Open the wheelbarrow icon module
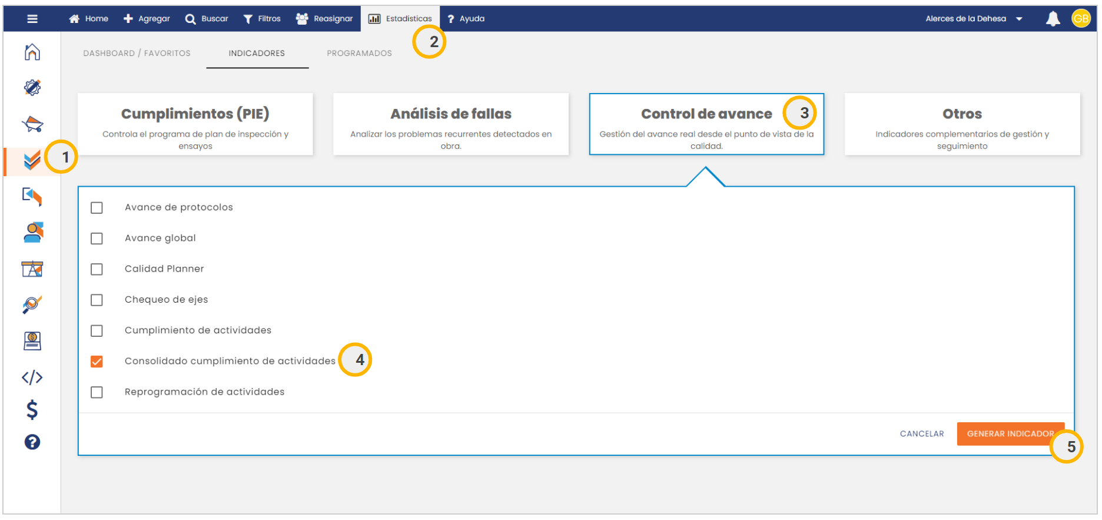The height and width of the screenshot is (520, 1102). pyautogui.click(x=32, y=124)
